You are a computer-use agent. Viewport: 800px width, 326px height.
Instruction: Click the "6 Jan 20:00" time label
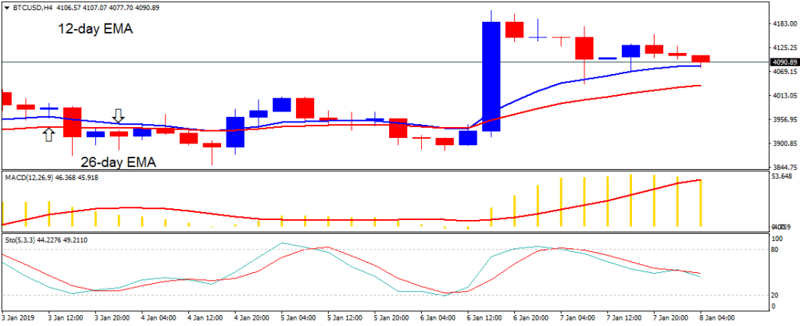(x=531, y=318)
